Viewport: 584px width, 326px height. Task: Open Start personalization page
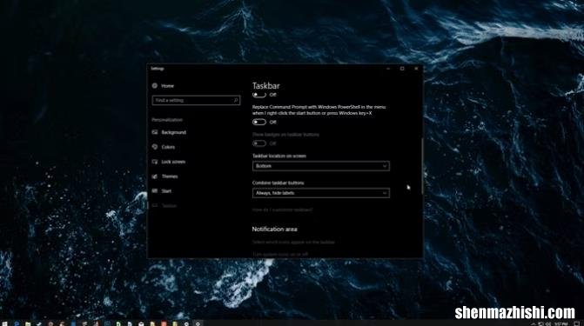162,191
